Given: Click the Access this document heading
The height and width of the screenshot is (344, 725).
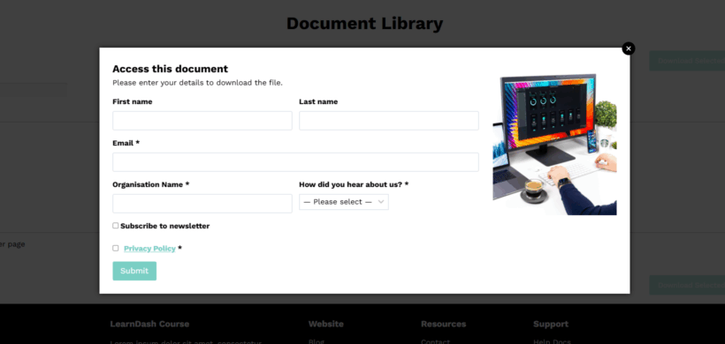Looking at the screenshot, I should (x=170, y=69).
